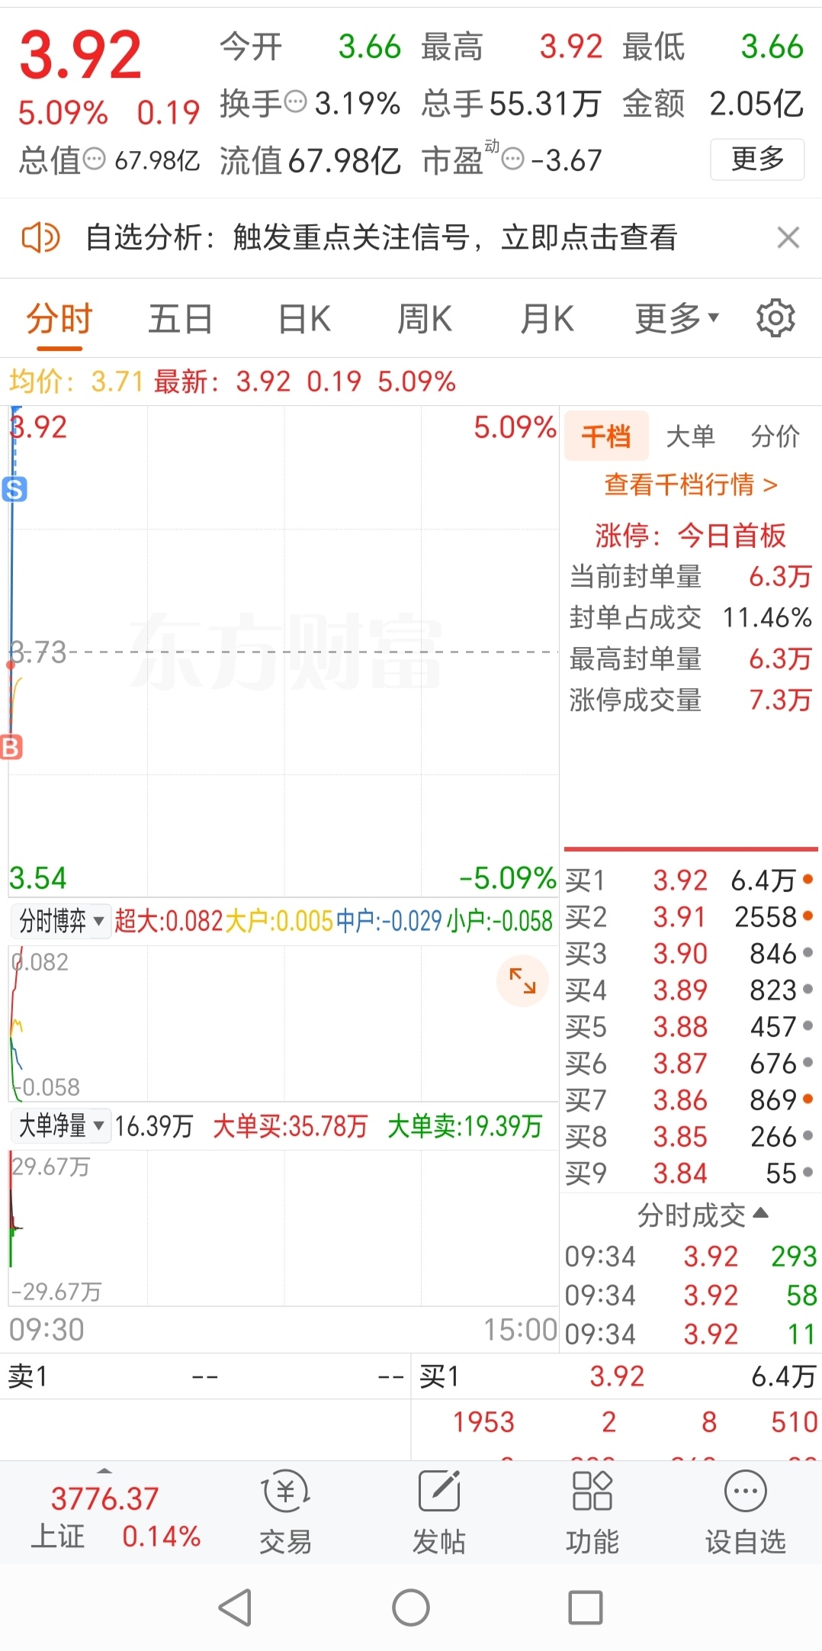
Task: Select 分价 order panel tab
Action: point(775,436)
